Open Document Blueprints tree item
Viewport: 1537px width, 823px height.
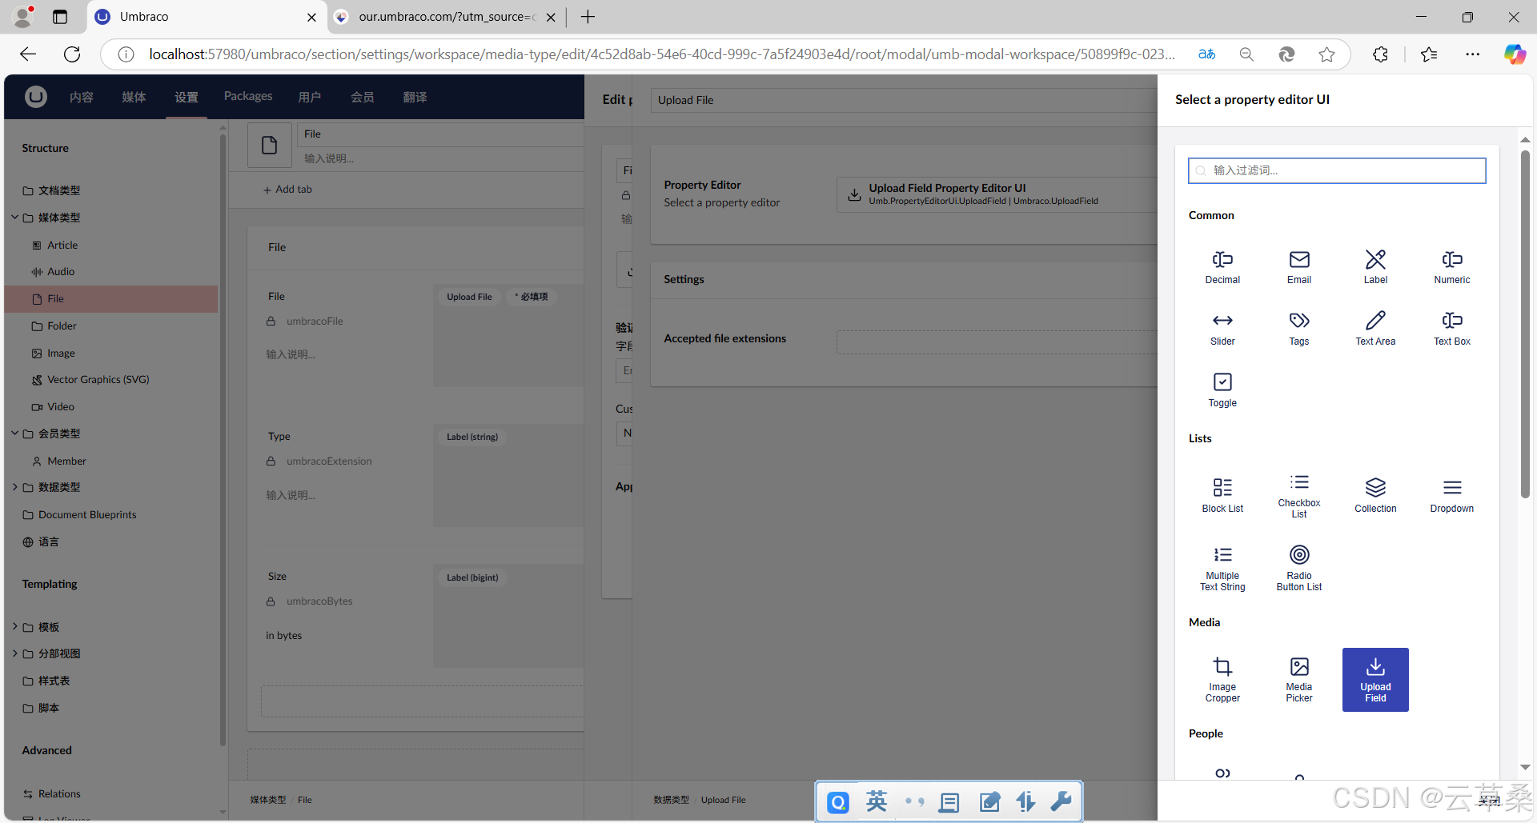tap(87, 514)
